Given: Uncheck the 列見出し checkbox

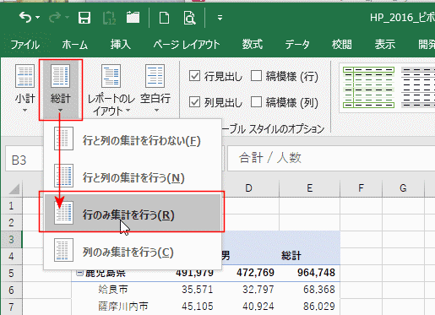Looking at the screenshot, I should 194,102.
